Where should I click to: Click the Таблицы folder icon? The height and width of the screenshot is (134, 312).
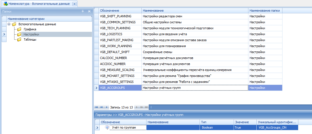(19, 39)
